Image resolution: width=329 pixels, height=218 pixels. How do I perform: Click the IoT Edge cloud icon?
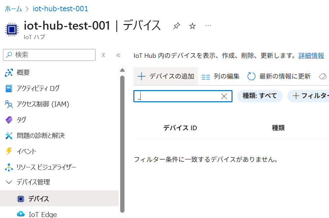coord(20,214)
